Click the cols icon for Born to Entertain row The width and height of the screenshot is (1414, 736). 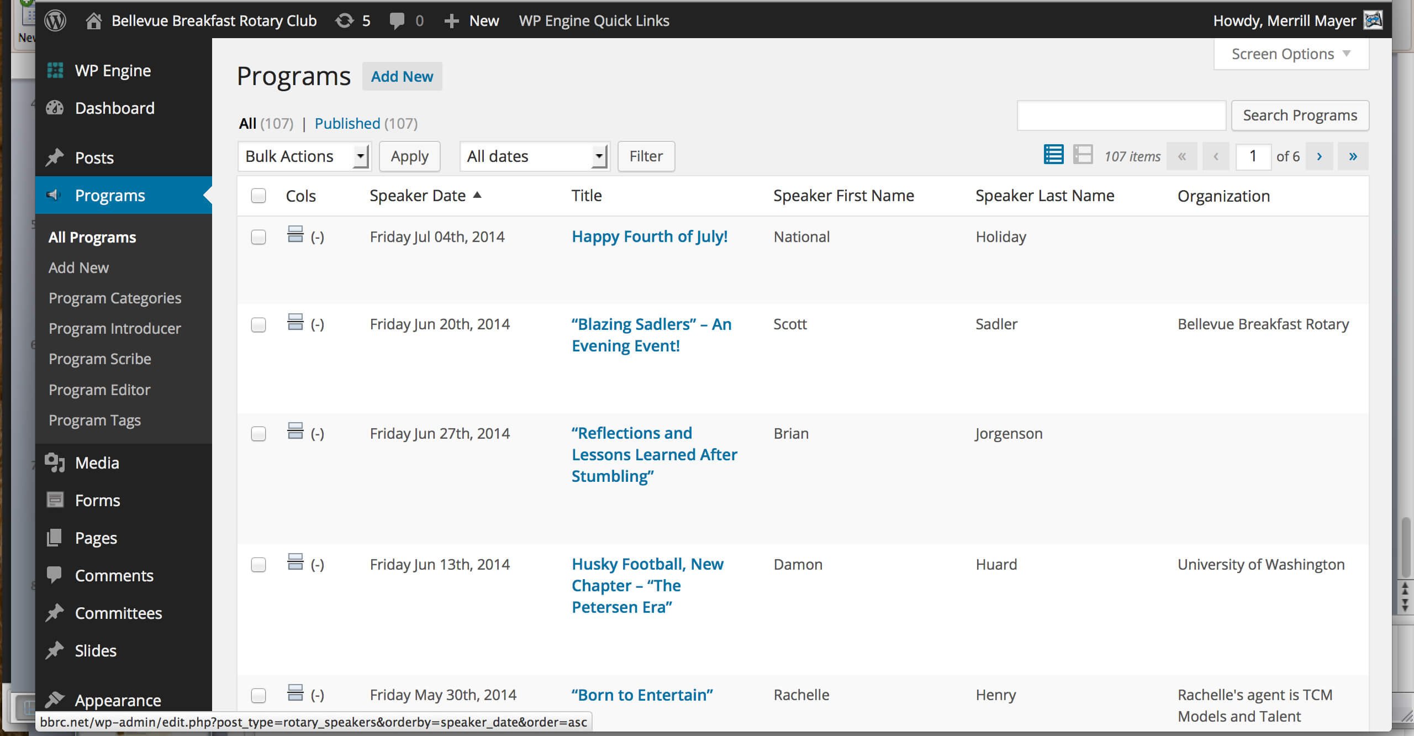click(296, 692)
